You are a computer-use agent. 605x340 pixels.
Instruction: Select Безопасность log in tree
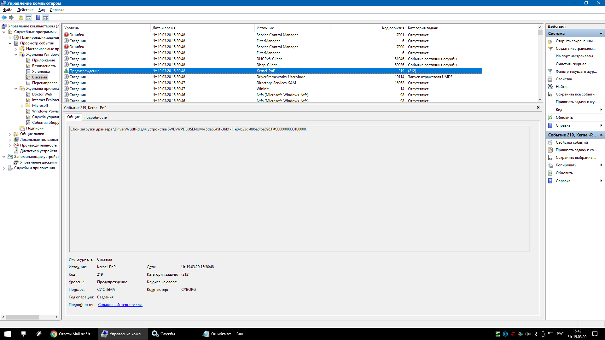(x=44, y=66)
